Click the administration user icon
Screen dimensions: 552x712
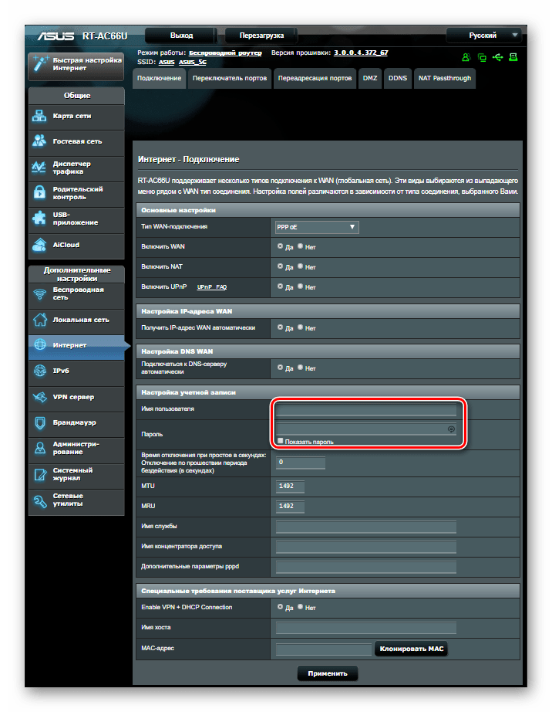coord(40,448)
